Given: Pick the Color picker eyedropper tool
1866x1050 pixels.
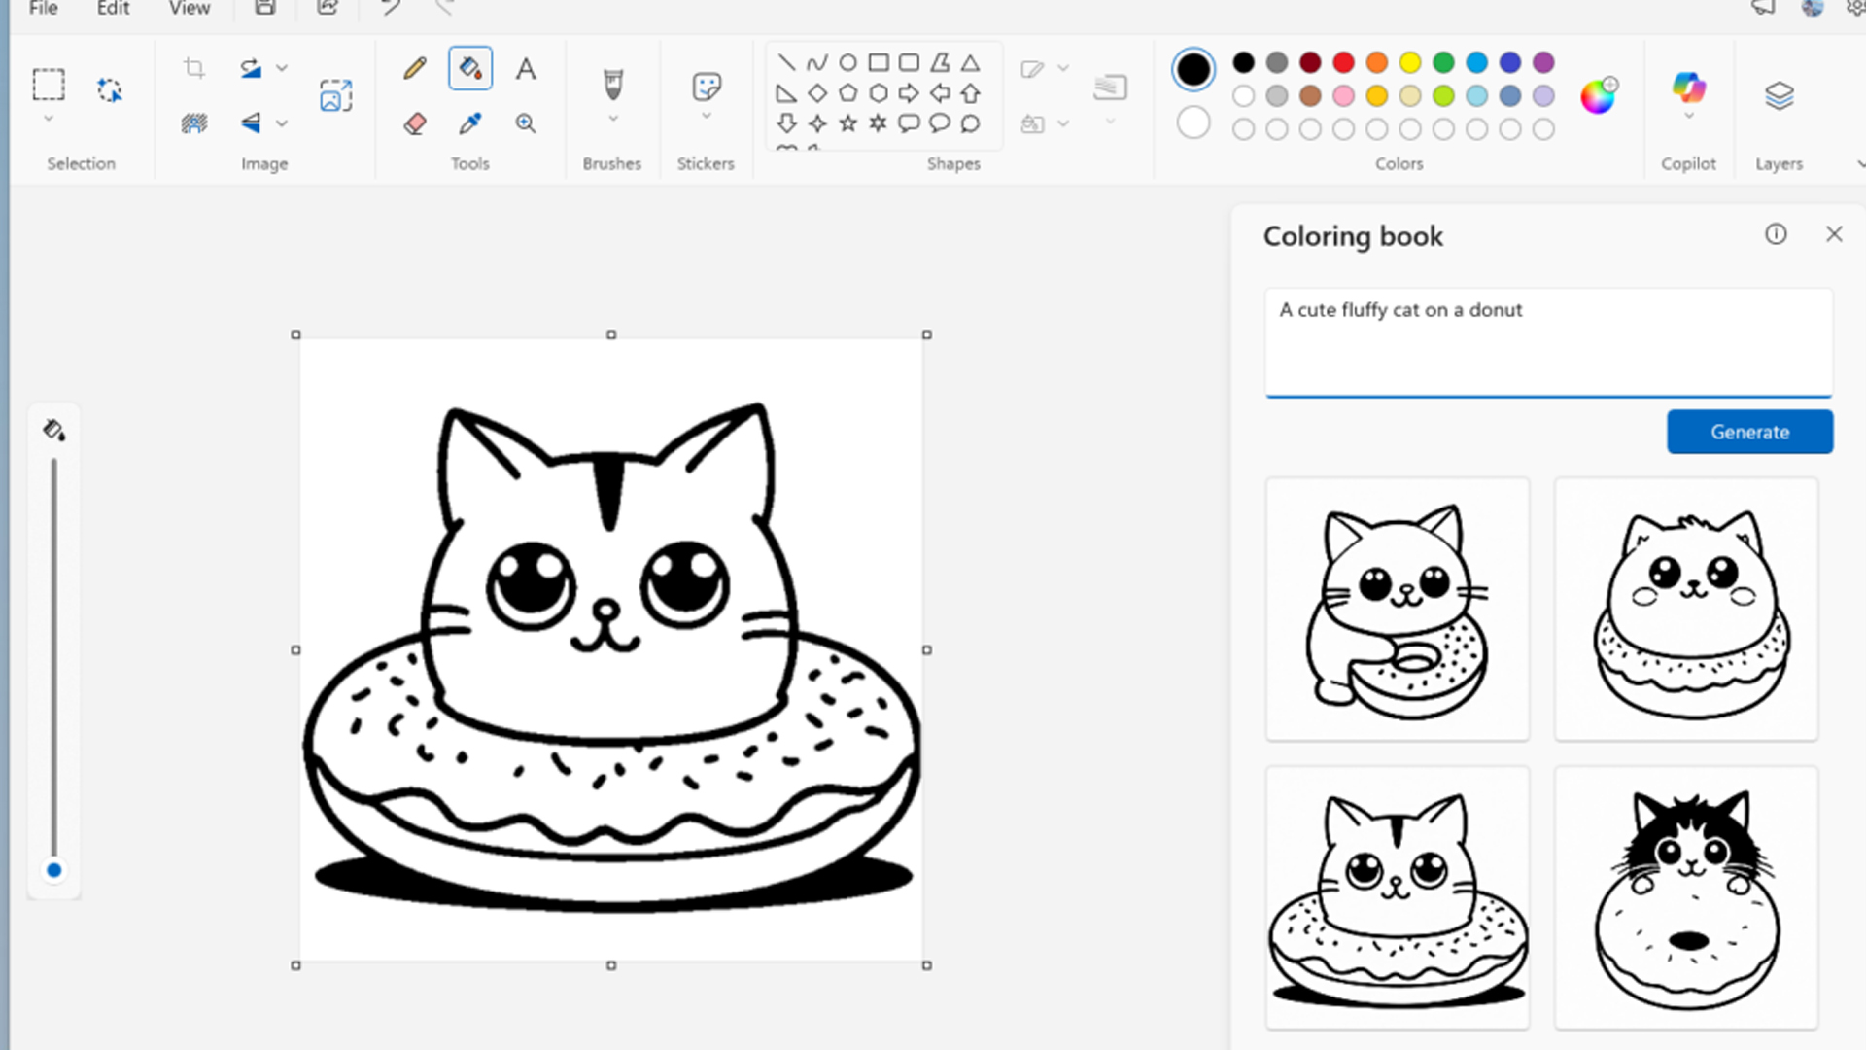Looking at the screenshot, I should pyautogui.click(x=470, y=123).
